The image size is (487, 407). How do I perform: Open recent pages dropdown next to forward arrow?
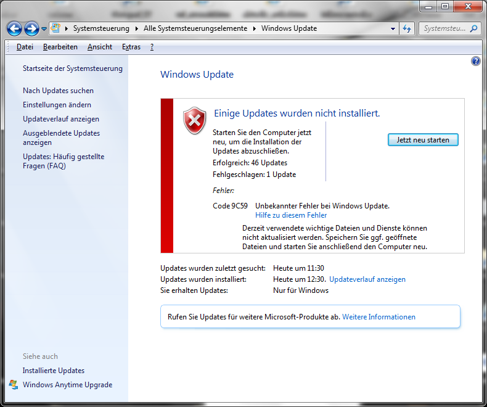[44, 29]
